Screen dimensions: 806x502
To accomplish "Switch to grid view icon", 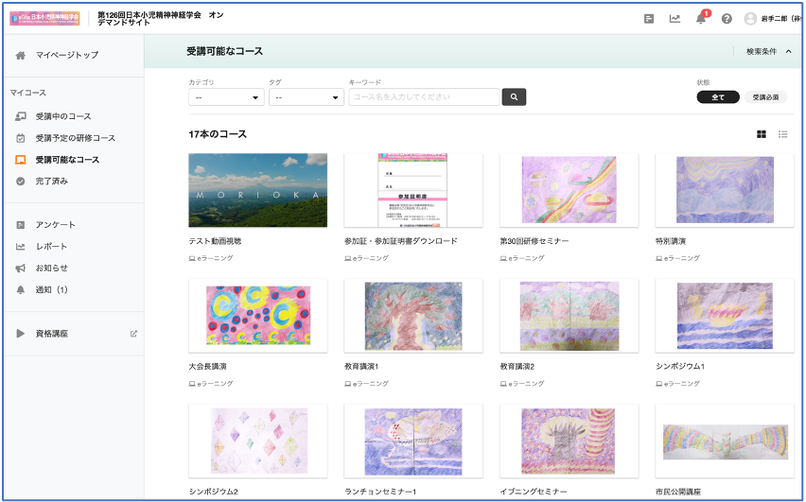I will point(762,134).
